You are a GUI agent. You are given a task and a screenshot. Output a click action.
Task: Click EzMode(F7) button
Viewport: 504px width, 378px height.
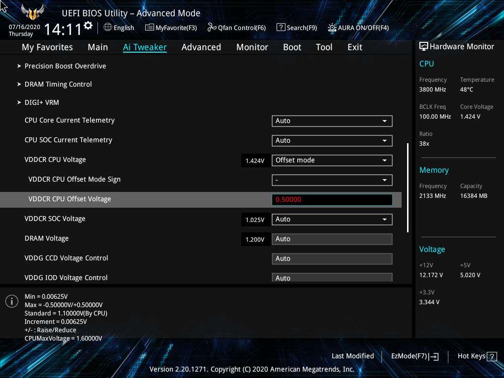click(x=415, y=356)
